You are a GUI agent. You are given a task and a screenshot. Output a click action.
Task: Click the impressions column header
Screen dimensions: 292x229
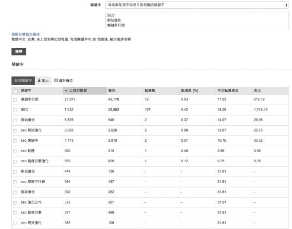pos(125,91)
